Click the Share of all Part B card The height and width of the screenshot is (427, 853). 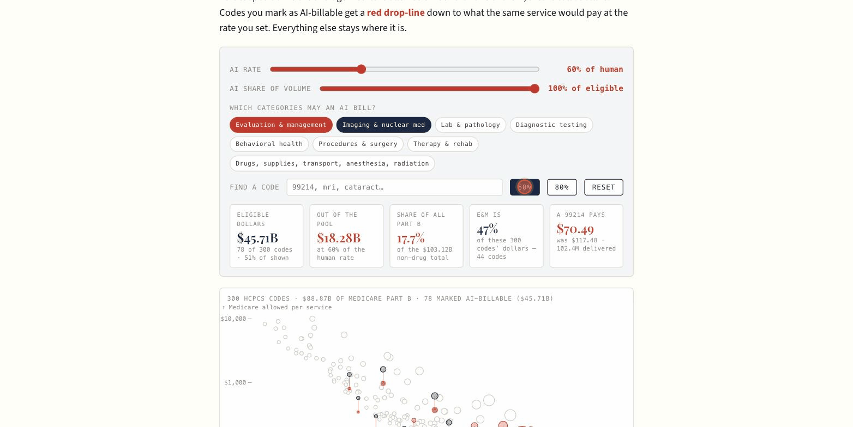(426, 236)
